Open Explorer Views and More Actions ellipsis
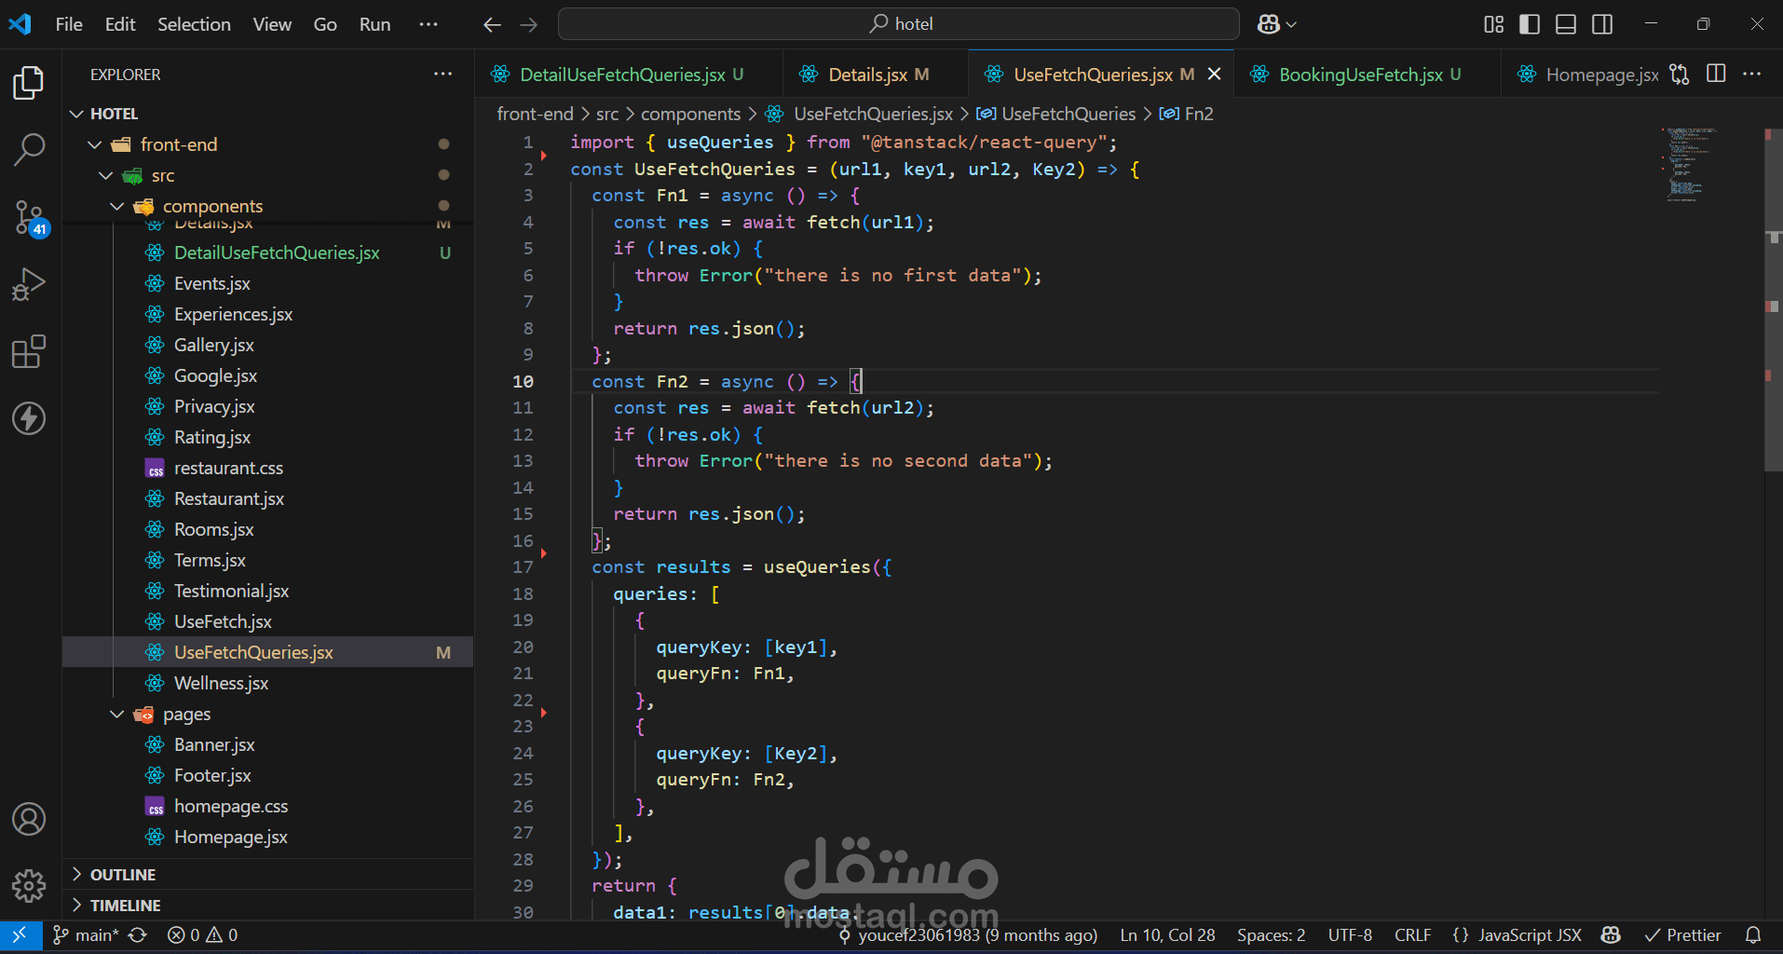Viewport: 1783px width, 954px height. point(443,74)
